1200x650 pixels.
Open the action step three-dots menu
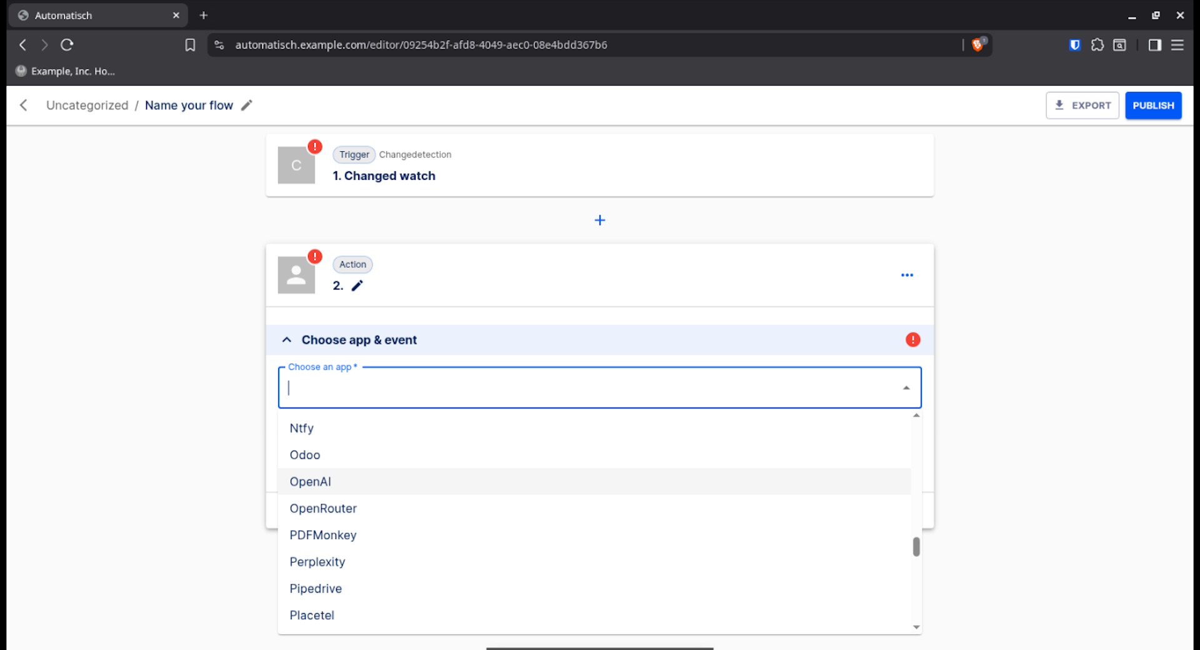[x=907, y=275]
